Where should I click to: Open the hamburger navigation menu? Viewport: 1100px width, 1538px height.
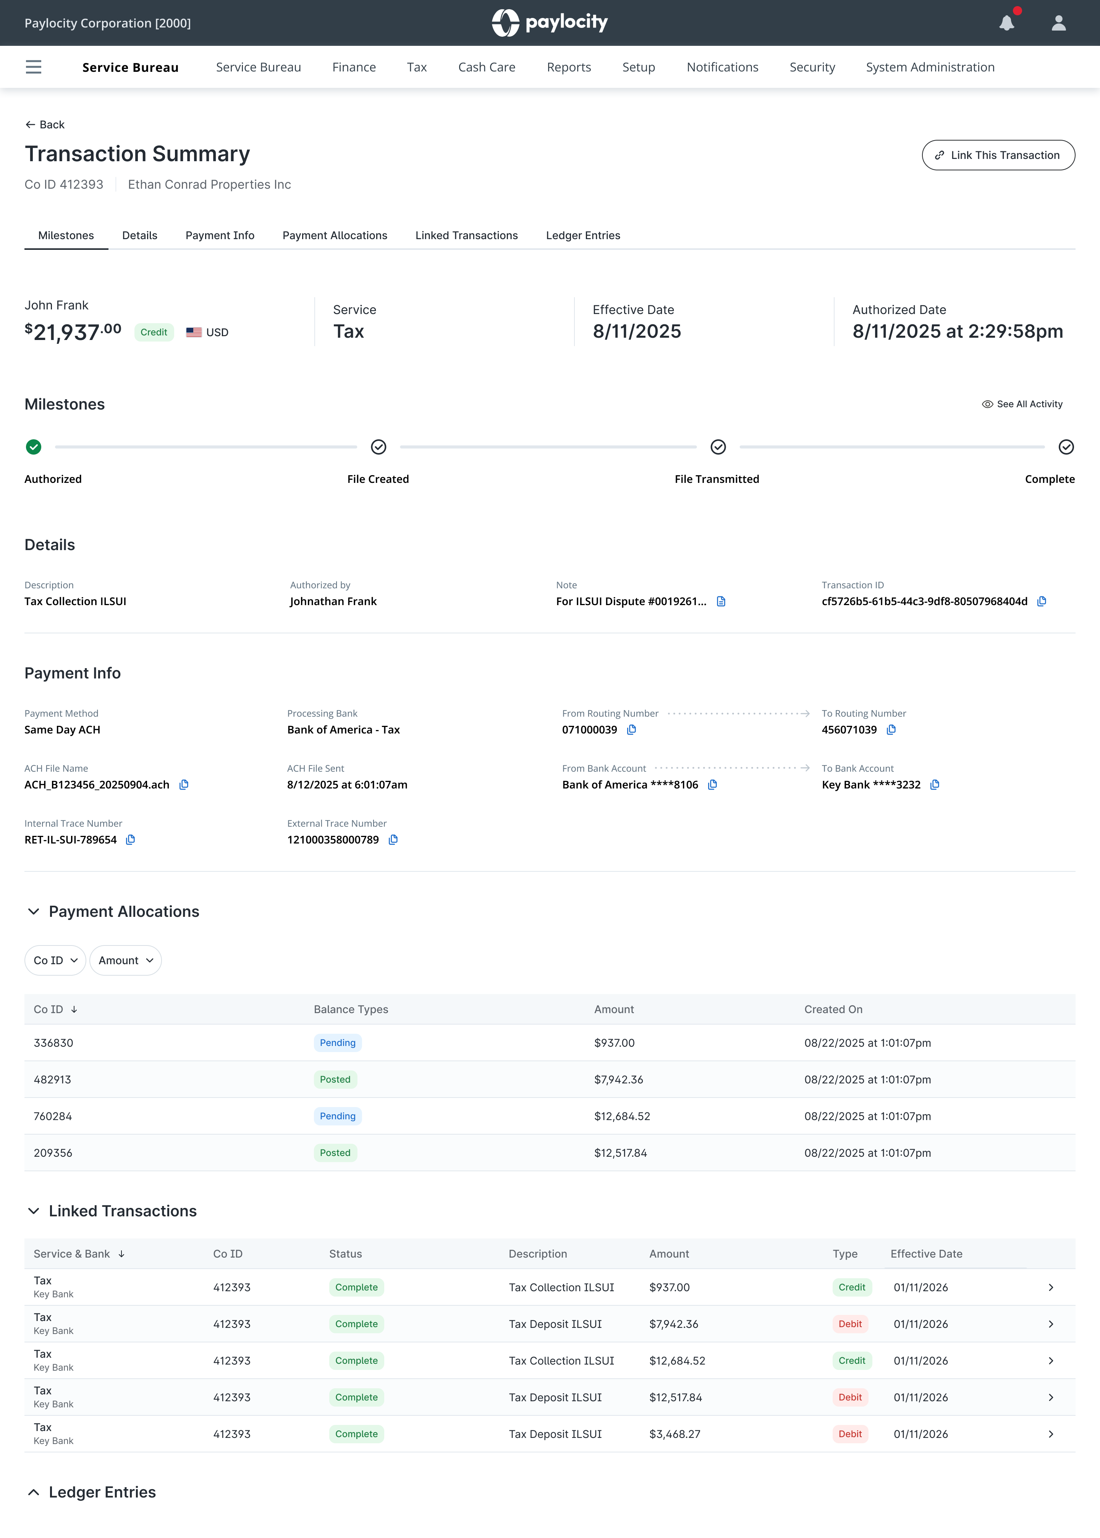point(33,67)
